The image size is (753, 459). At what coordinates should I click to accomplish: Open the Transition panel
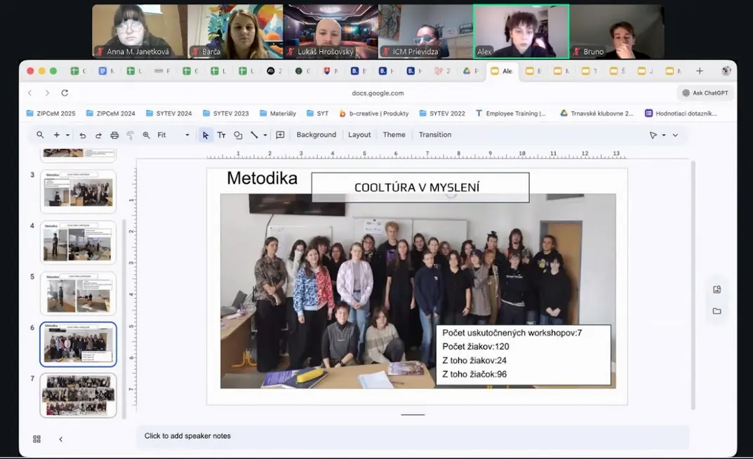point(434,135)
